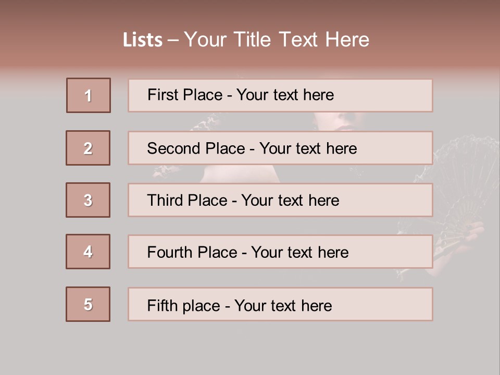Click the number 1 box
Image resolution: width=500 pixels, height=375 pixels.
tap(89, 95)
